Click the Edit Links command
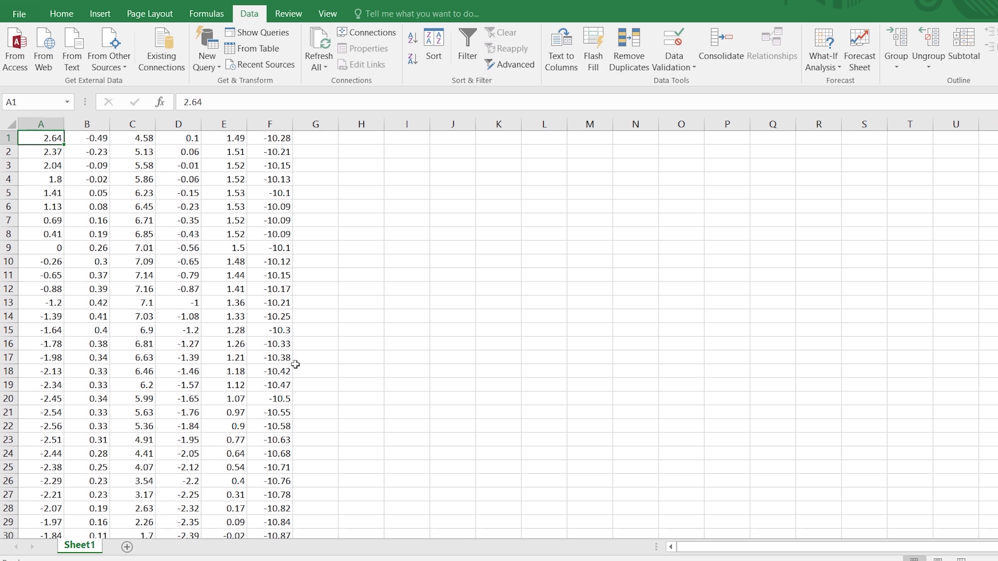 tap(362, 64)
